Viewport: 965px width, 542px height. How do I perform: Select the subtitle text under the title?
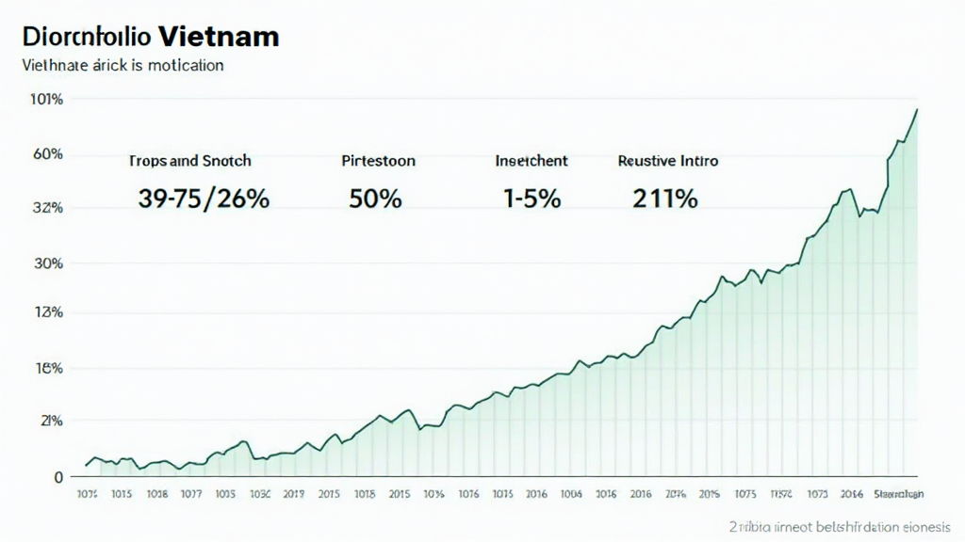[x=122, y=66]
